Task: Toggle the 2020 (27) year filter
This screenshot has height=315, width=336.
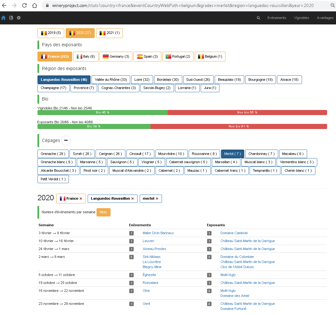Action: (80, 33)
